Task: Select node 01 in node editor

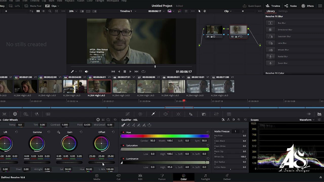Action: pyautogui.click(x=214, y=32)
